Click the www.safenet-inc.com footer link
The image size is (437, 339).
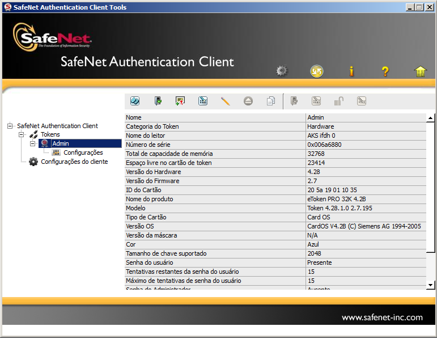pos(382,317)
